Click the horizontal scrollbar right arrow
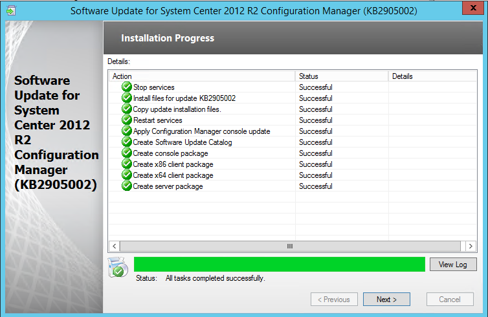 (471, 246)
